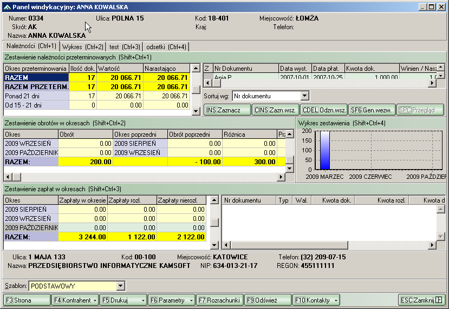Click SF6 Gen.wezw. button
This screenshot has height=309, width=449.
tap(371, 110)
